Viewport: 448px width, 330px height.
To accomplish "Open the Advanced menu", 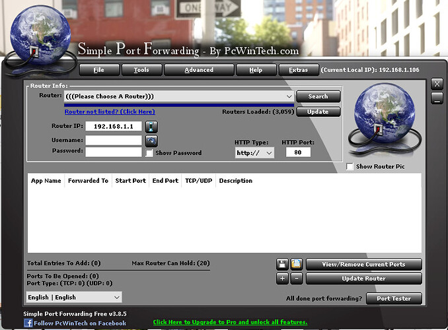I will click(199, 70).
